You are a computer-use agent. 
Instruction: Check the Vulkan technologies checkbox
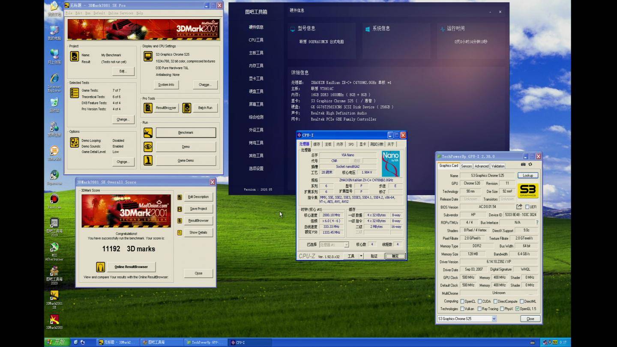462,309
